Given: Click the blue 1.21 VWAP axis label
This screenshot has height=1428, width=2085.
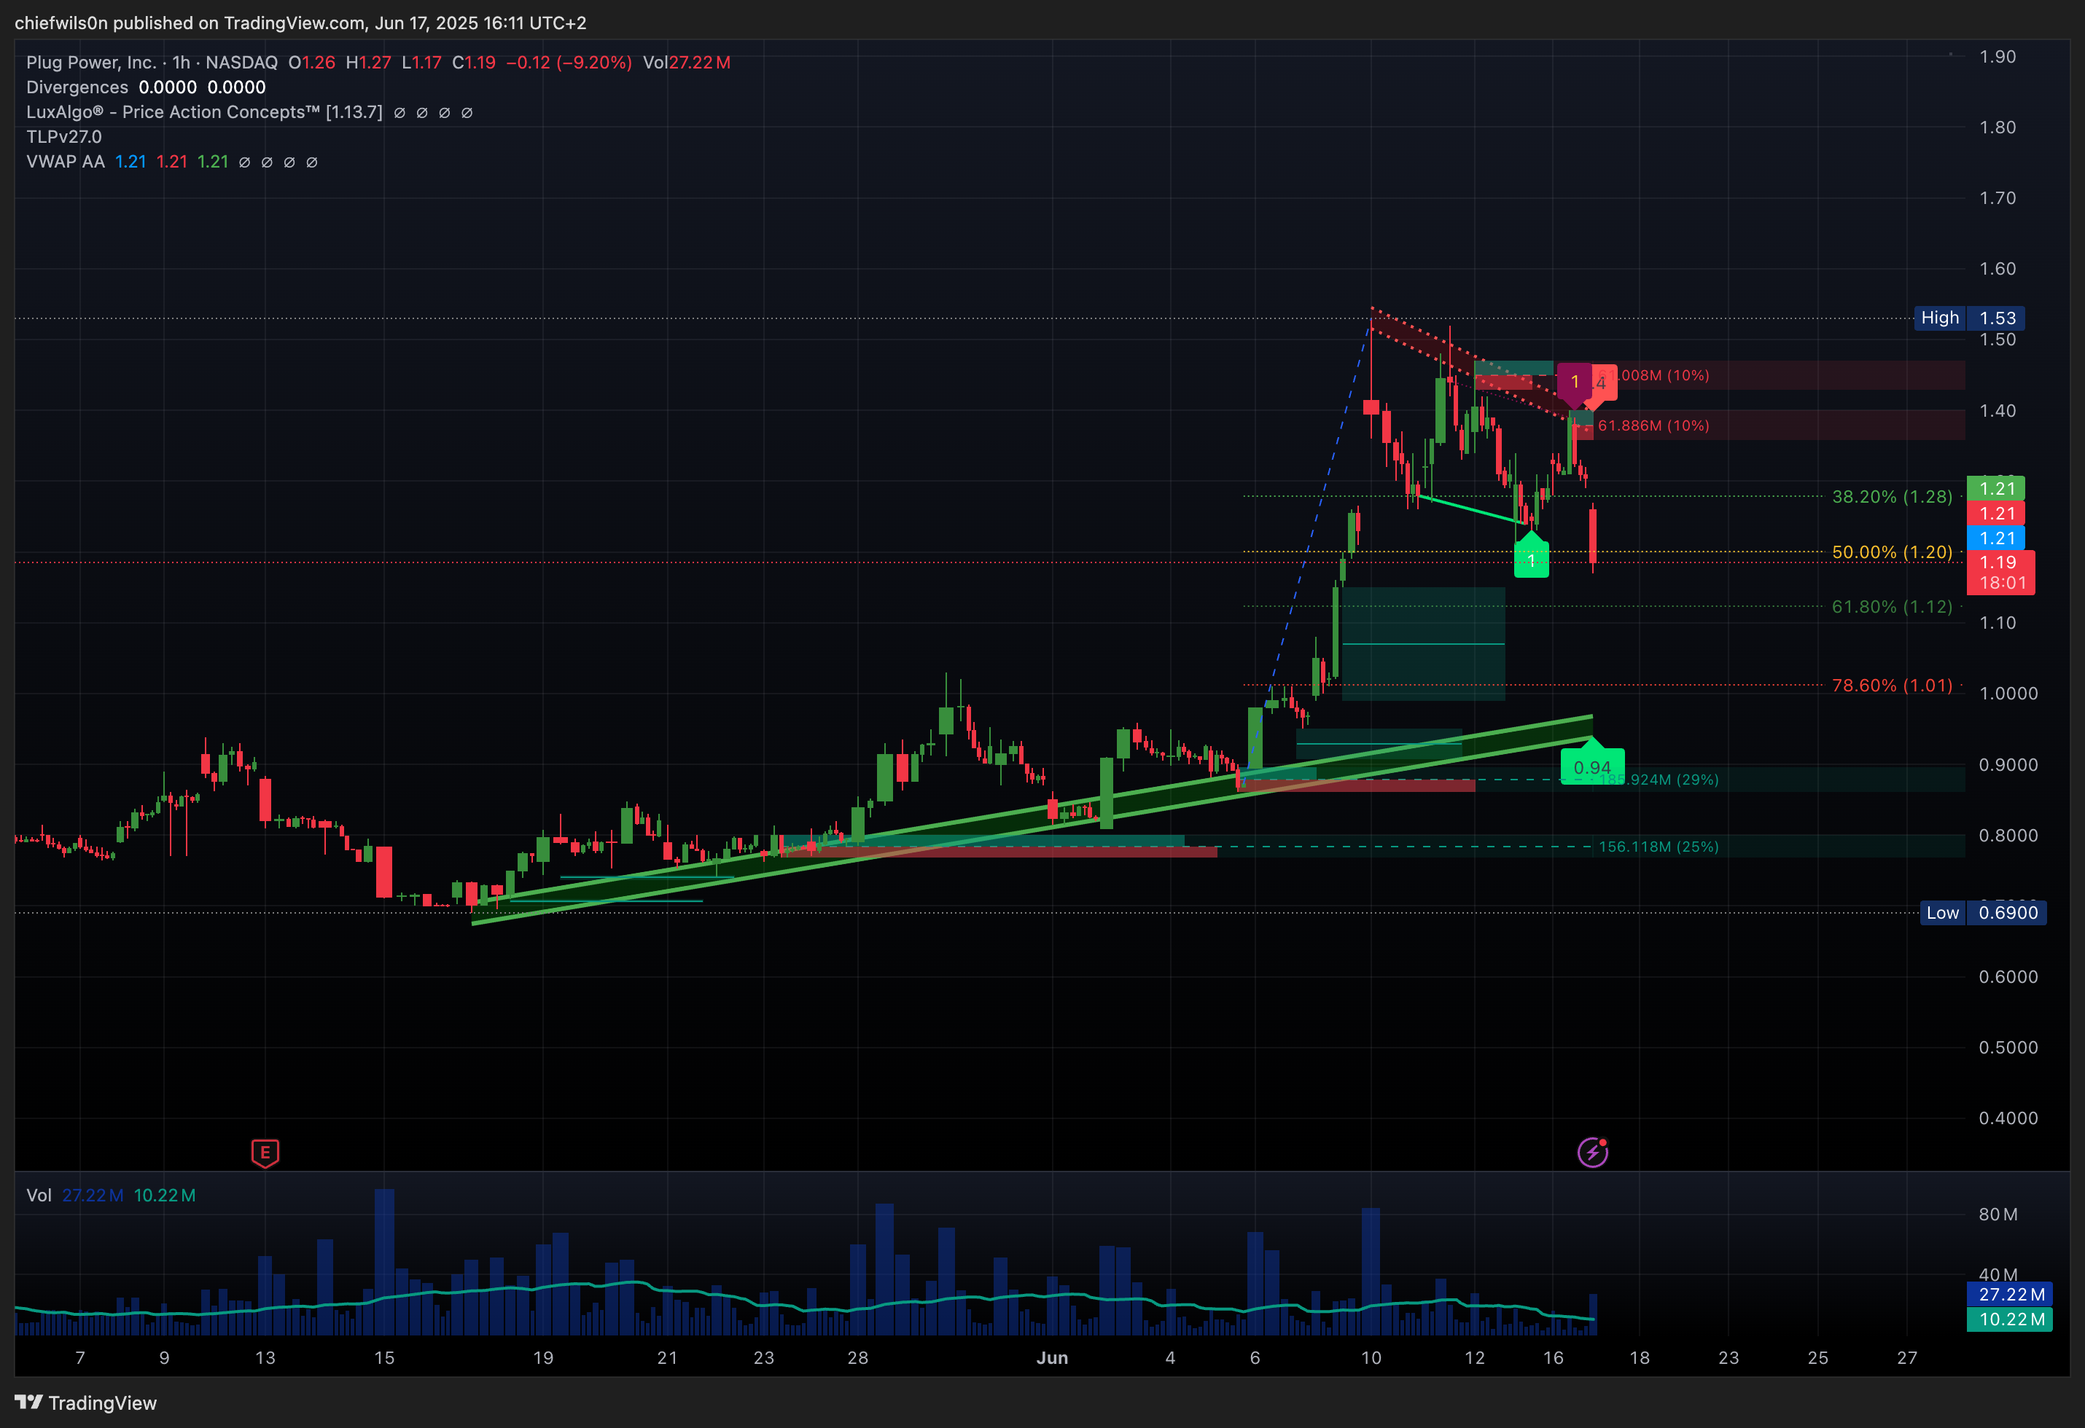Looking at the screenshot, I should coord(1997,538).
